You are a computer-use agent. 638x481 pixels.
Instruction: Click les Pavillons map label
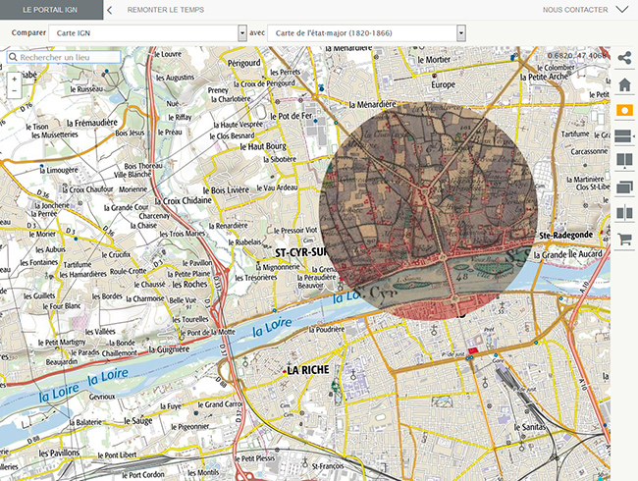point(60,453)
